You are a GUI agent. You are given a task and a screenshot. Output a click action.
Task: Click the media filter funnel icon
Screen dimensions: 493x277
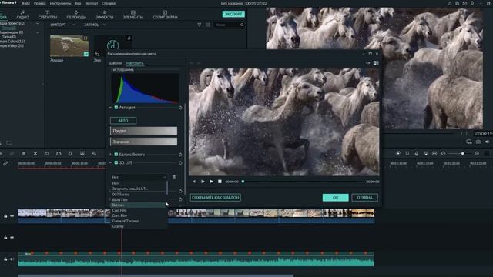(200, 25)
